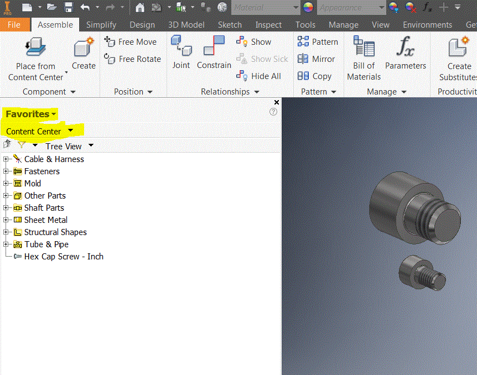
Task: Open Bill of Materials
Action: 364,59
